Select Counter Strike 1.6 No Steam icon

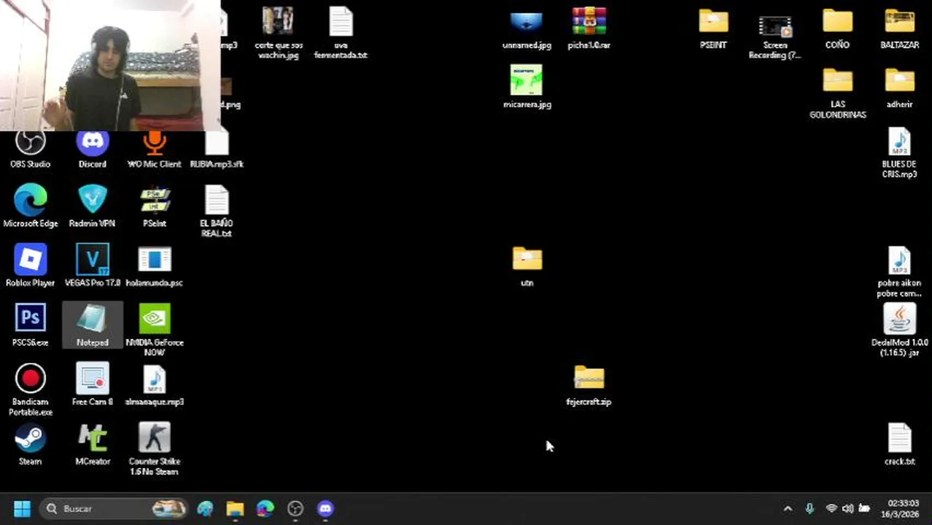point(154,449)
